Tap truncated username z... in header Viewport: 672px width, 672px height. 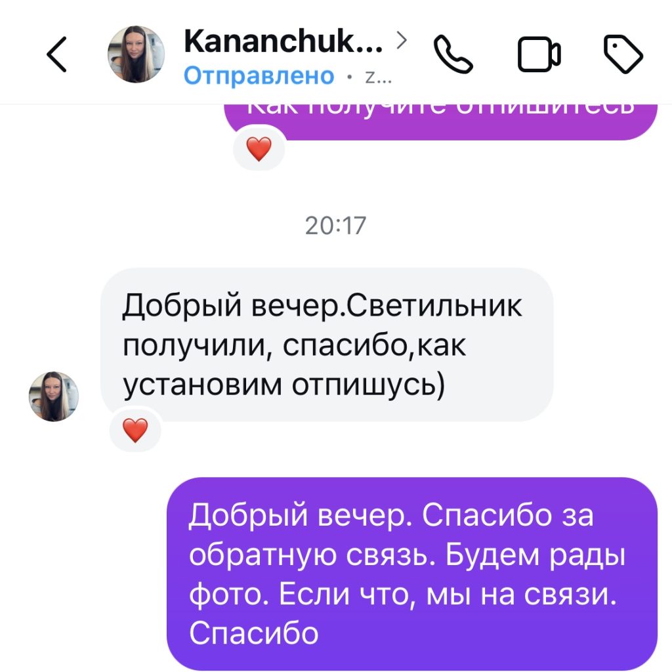point(378,77)
